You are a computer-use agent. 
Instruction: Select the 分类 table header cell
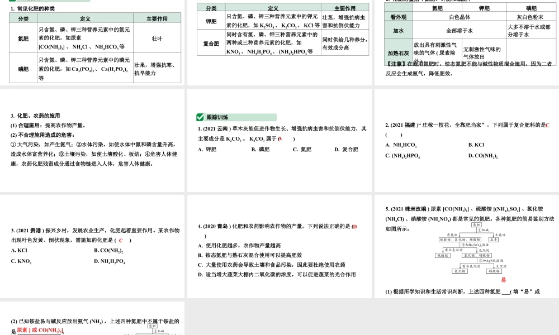pyautogui.click(x=23, y=18)
